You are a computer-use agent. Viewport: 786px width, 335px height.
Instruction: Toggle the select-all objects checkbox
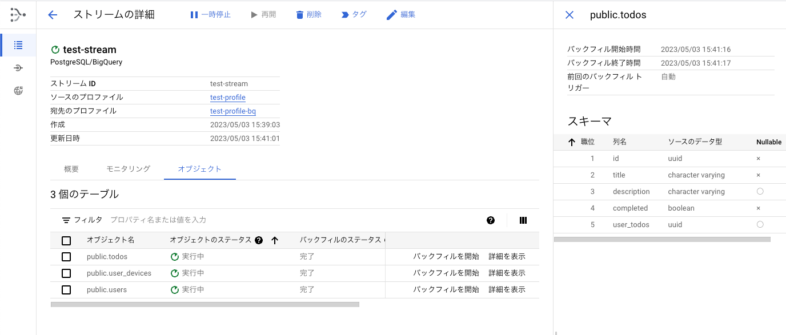(x=66, y=241)
